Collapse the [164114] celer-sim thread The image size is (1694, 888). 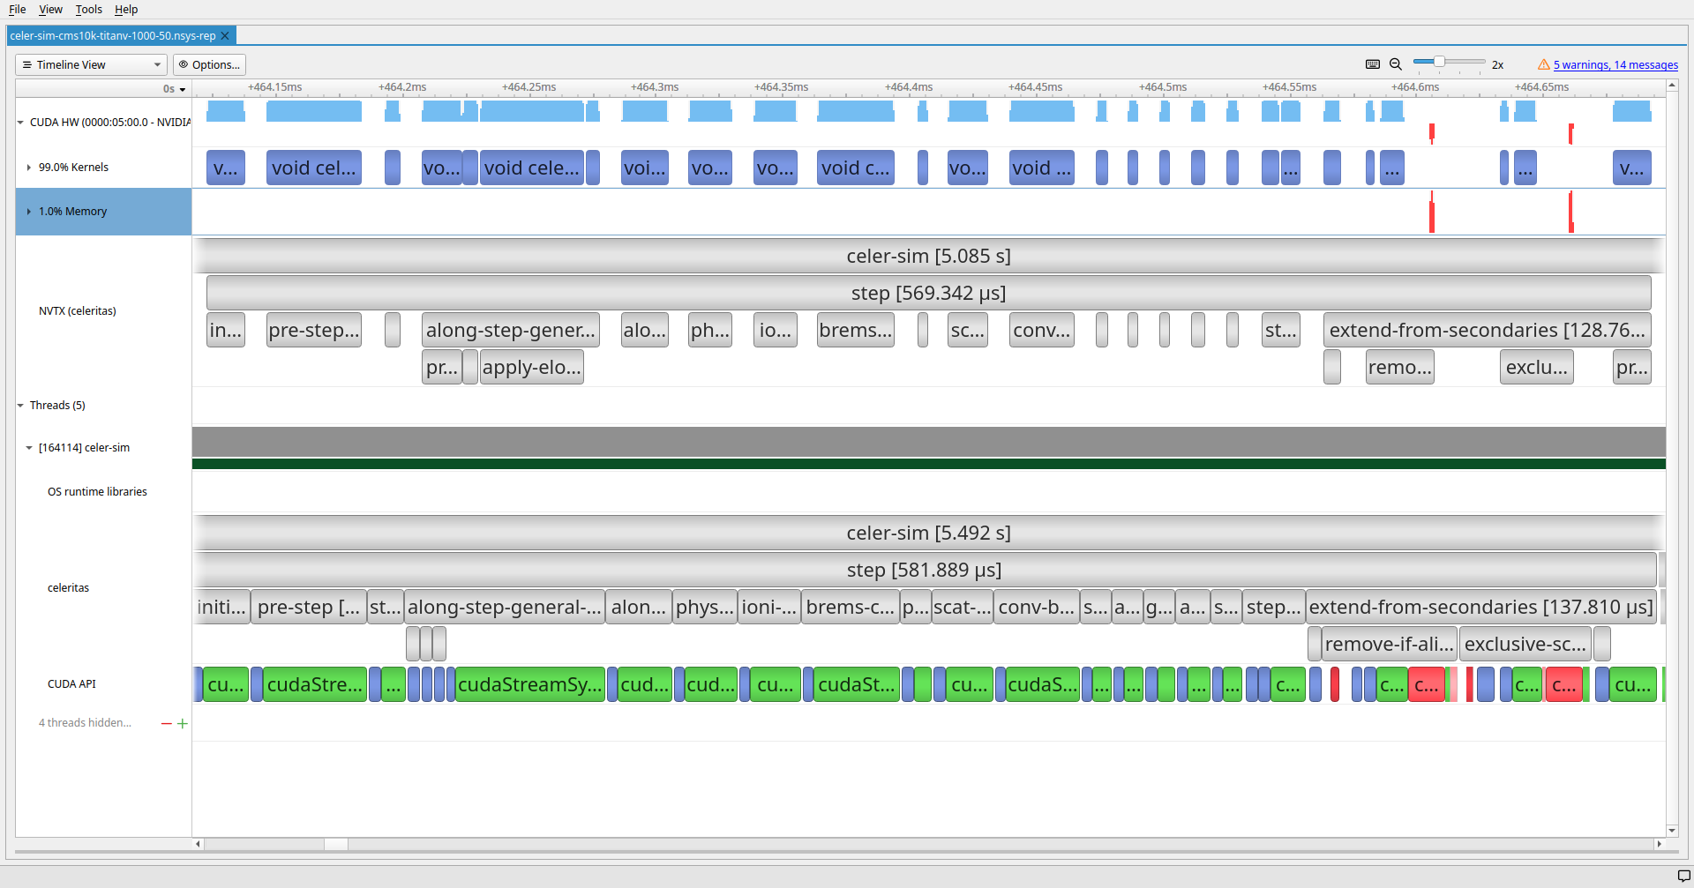point(29,448)
